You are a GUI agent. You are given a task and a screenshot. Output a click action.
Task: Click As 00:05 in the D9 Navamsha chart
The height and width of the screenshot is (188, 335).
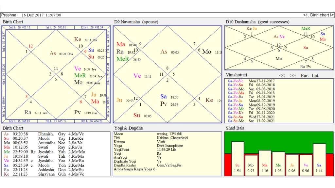[x=169, y=52]
